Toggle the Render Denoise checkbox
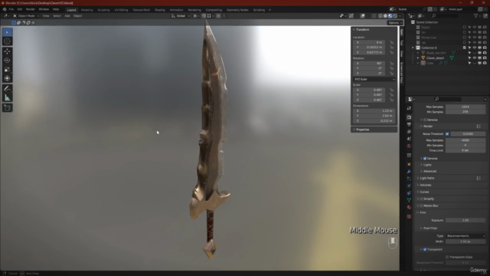Image resolution: width=490 pixels, height=276 pixels. tap(425, 159)
